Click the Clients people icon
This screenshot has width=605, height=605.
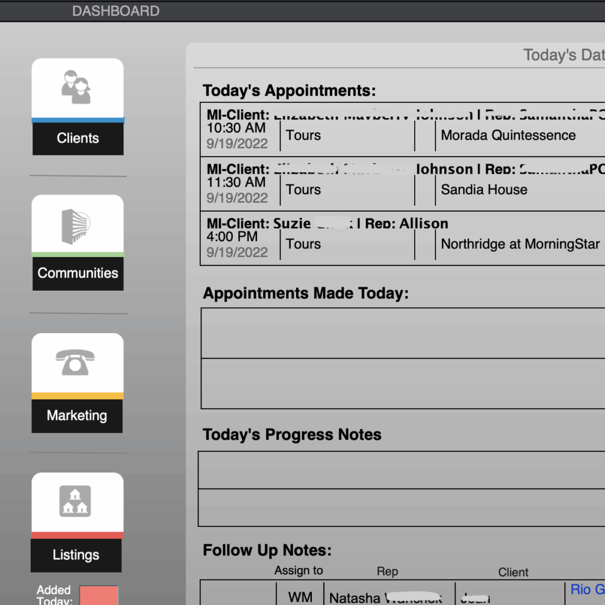pyautogui.click(x=77, y=87)
